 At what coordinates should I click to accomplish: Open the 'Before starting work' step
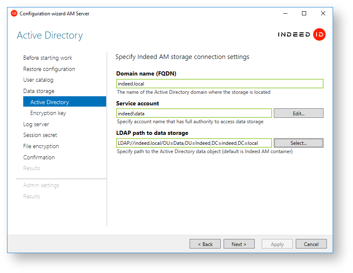click(x=48, y=58)
